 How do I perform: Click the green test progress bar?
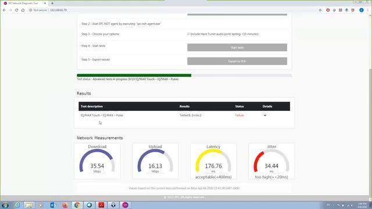(134, 75)
